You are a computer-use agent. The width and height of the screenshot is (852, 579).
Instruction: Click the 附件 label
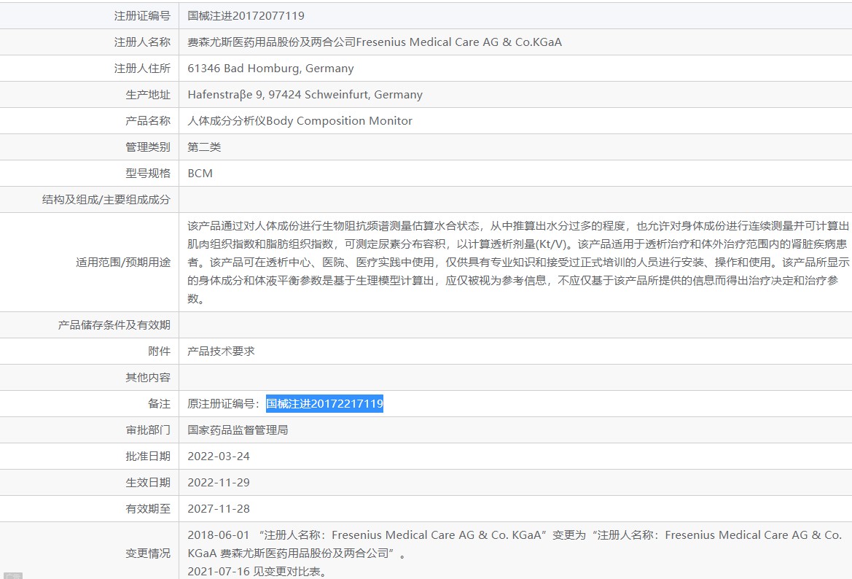pos(159,351)
